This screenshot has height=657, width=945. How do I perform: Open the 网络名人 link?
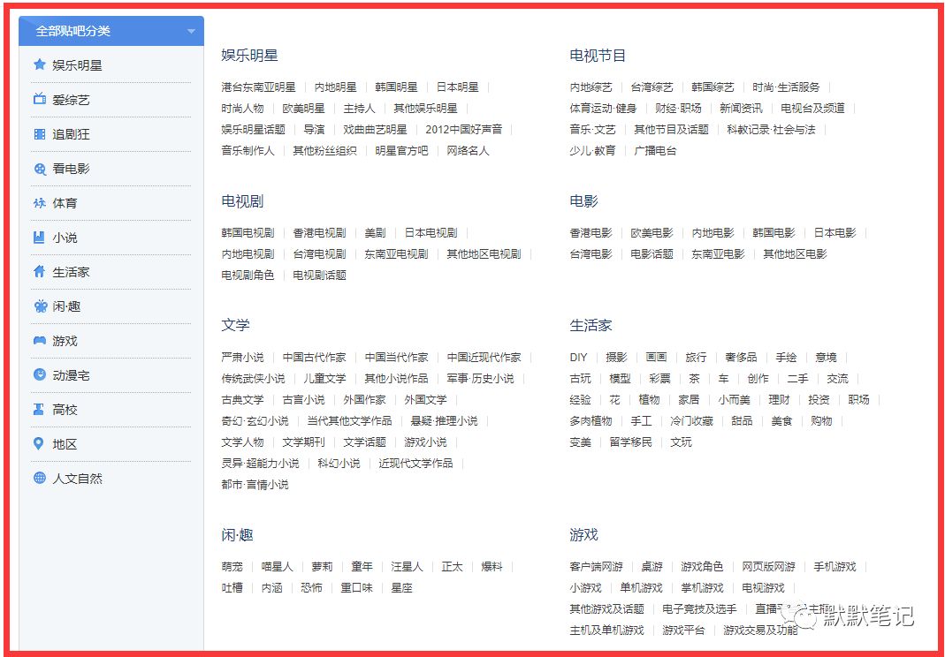[468, 150]
